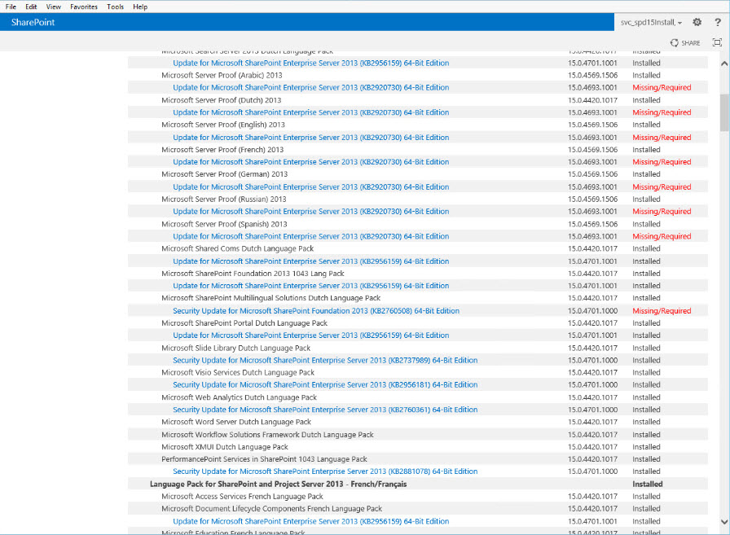Screen dimensions: 730x535
Task: Select 'Microsoft Slide Library Dutch Language Pack' text
Action: [236, 348]
